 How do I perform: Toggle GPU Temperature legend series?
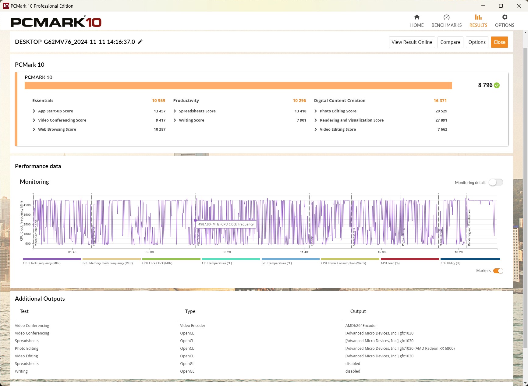290,261
